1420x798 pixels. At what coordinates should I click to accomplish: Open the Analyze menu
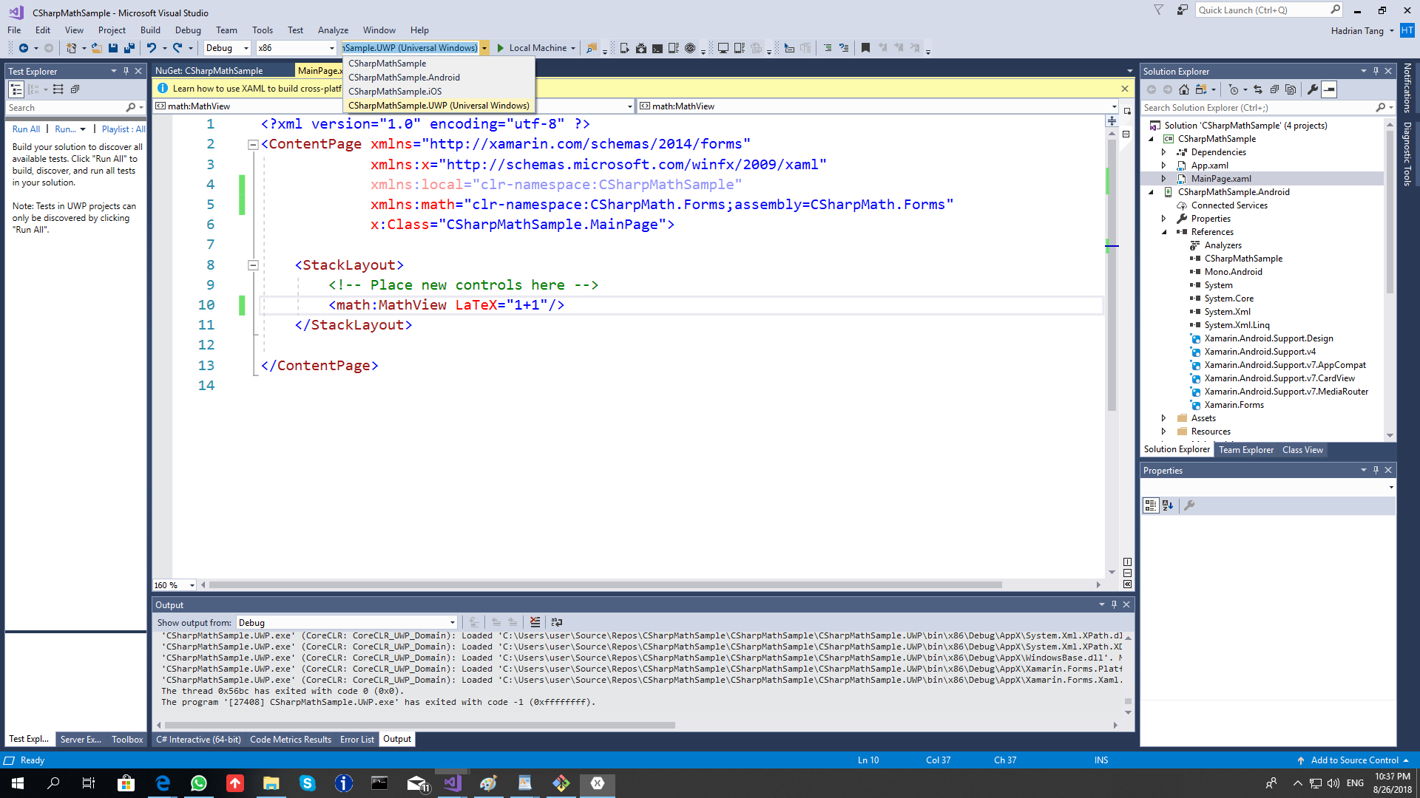pos(333,30)
